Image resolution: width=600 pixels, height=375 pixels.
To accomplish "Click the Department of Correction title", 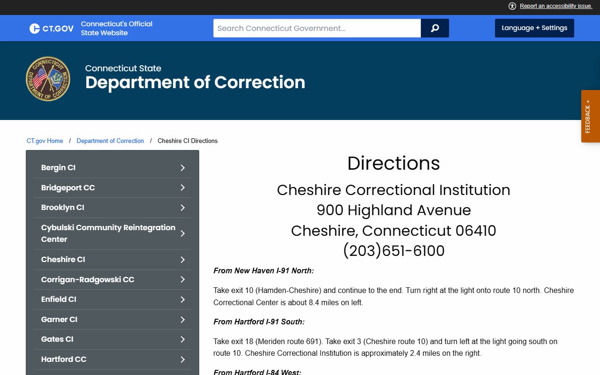I will coord(195,82).
